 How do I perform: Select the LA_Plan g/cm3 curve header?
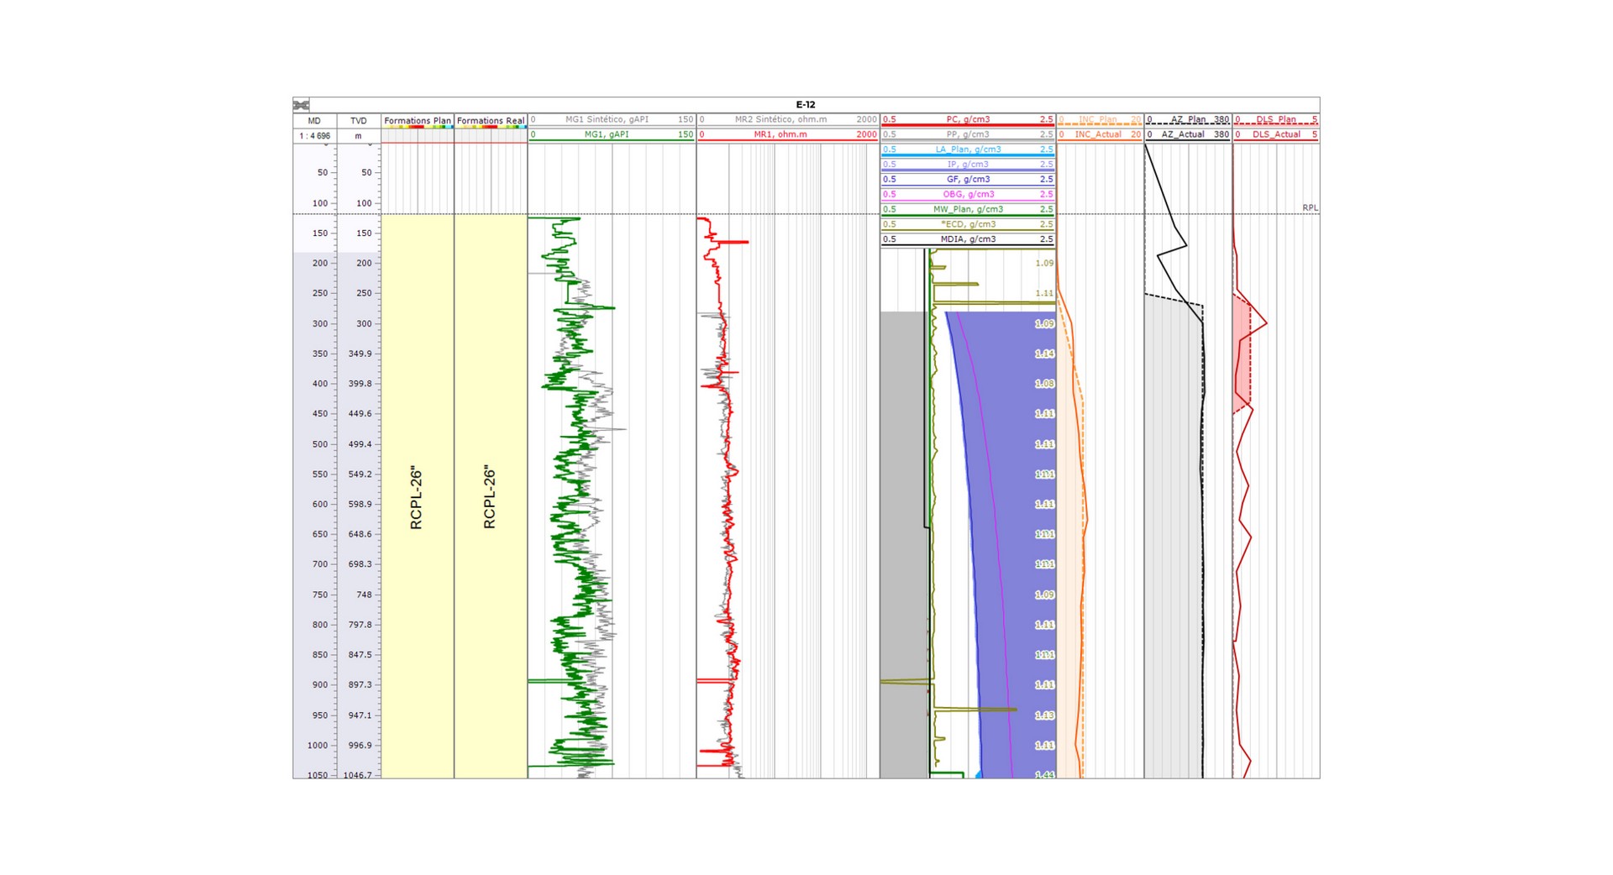pyautogui.click(x=968, y=149)
